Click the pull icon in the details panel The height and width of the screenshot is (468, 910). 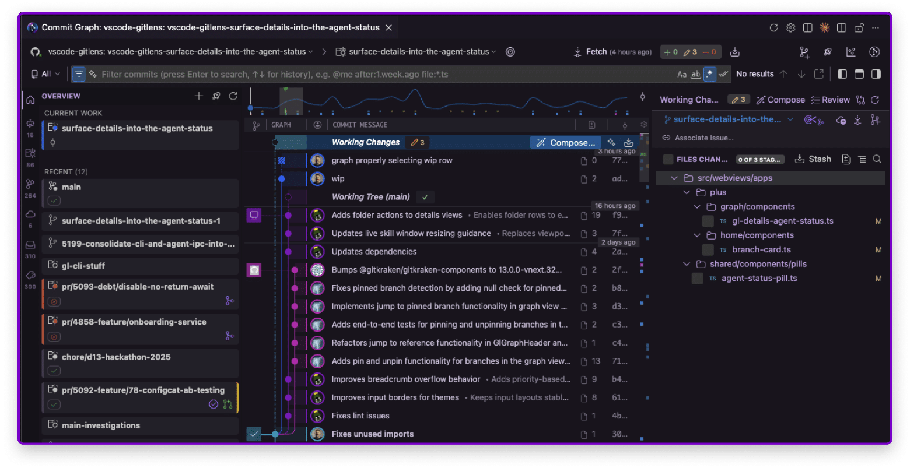pos(857,120)
